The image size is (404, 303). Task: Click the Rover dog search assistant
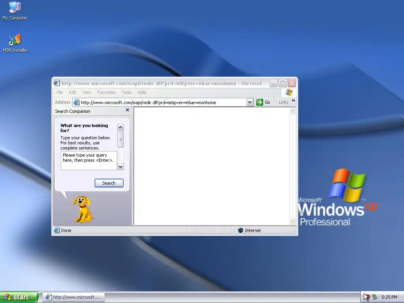(83, 209)
